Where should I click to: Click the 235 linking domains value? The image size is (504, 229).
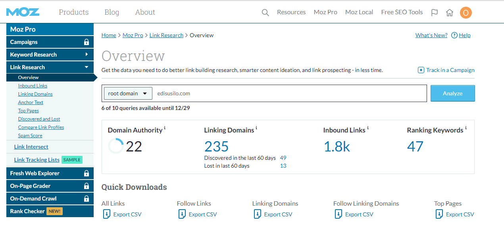(216, 147)
